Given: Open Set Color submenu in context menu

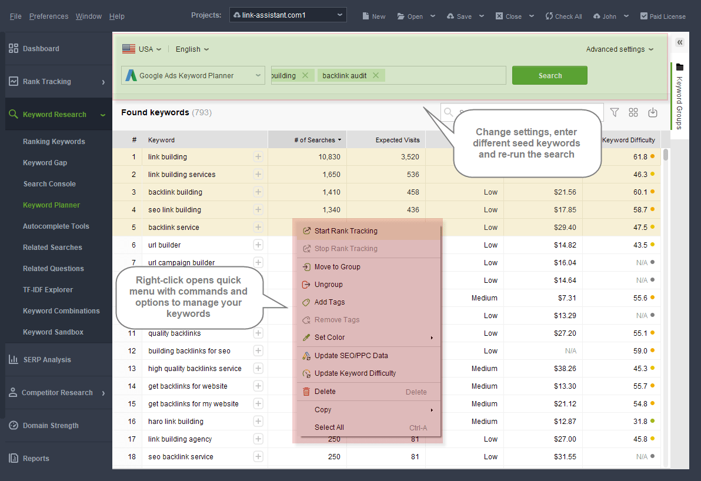Looking at the screenshot, I should pyautogui.click(x=369, y=338).
